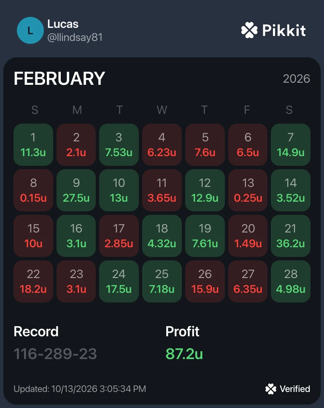Select February 1 tile showing 11.3u
The image size is (324, 408).
[x=33, y=145]
